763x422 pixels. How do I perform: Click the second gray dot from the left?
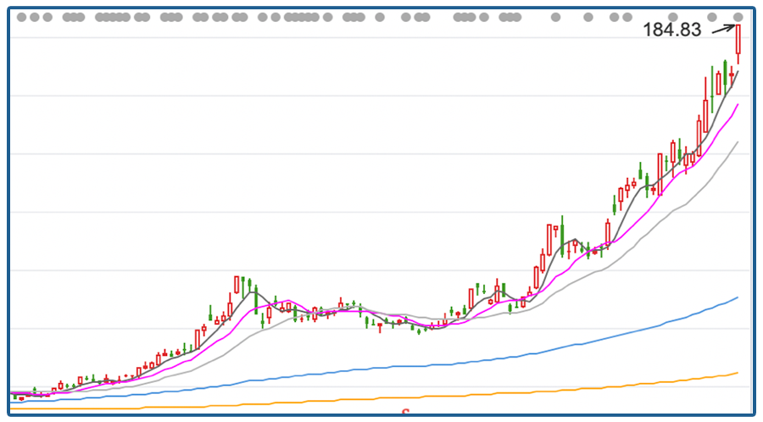pyautogui.click(x=35, y=17)
